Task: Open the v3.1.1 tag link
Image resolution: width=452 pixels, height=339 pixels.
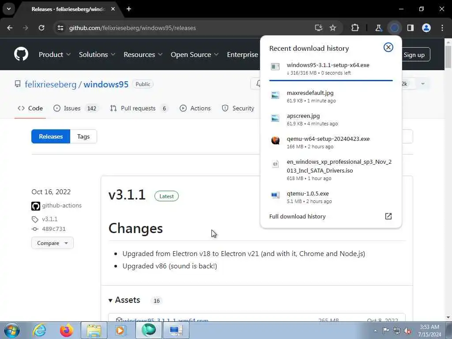Action: [49, 219]
